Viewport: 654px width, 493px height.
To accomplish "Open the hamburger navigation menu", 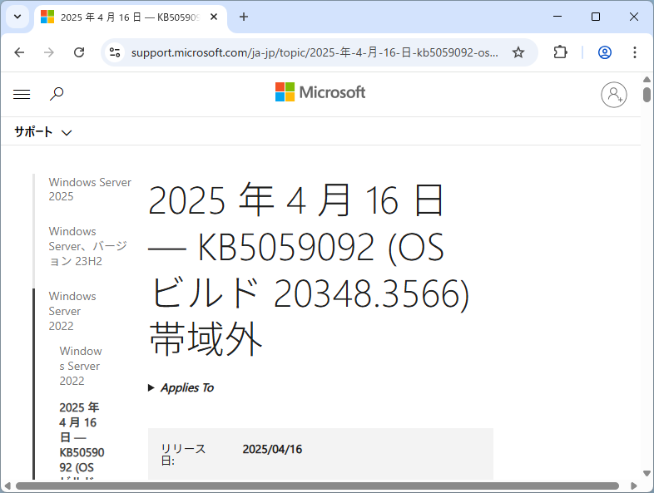I will 22,94.
